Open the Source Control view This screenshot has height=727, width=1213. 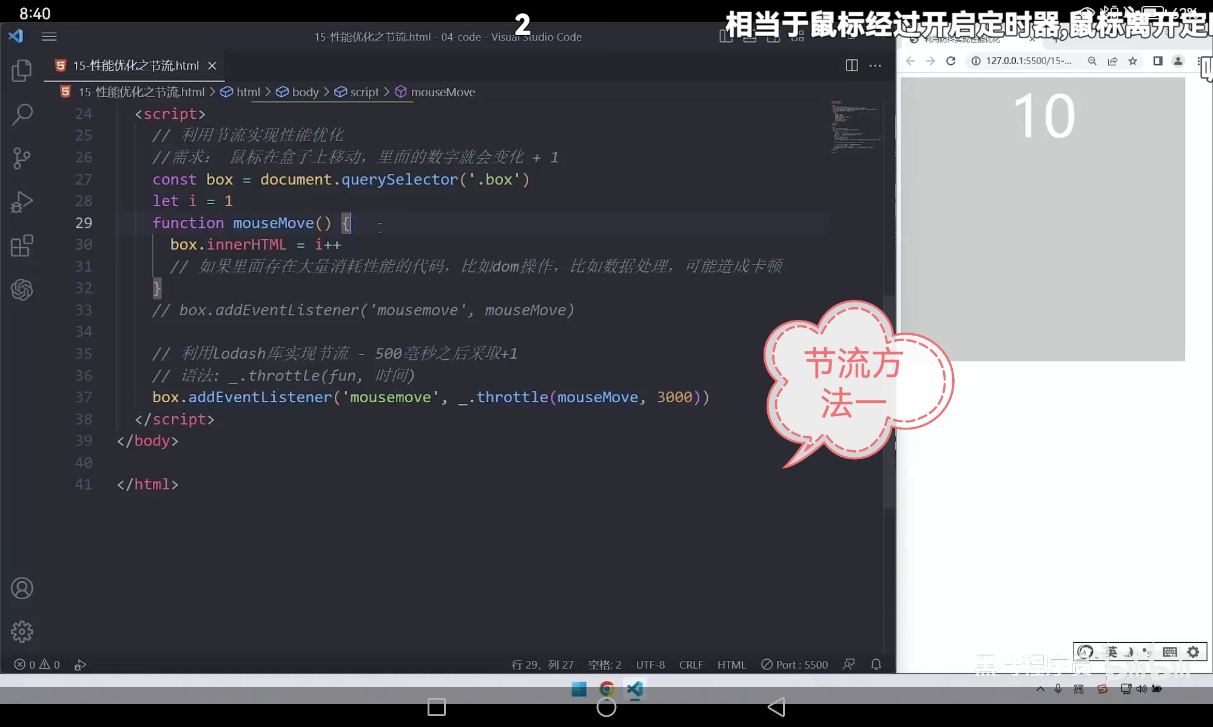click(x=22, y=158)
